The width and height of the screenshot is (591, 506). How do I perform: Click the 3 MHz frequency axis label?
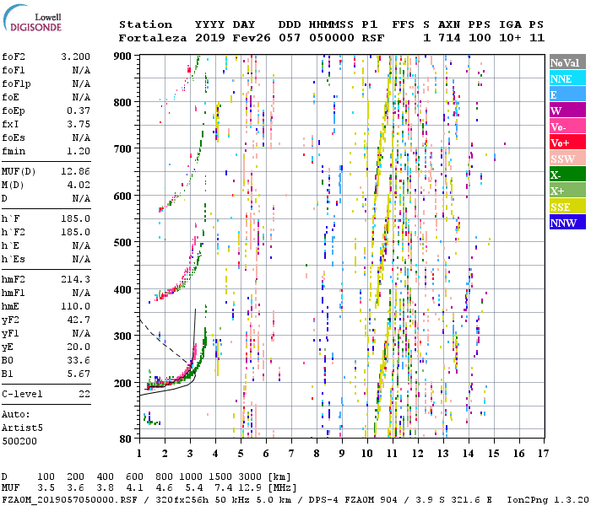[190, 454]
